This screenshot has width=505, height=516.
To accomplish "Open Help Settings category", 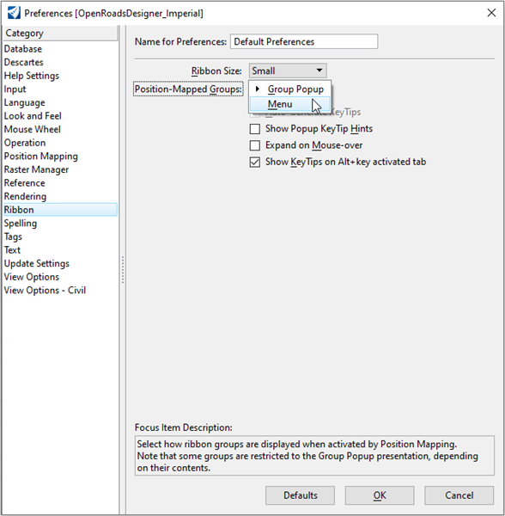I will 60,76.
